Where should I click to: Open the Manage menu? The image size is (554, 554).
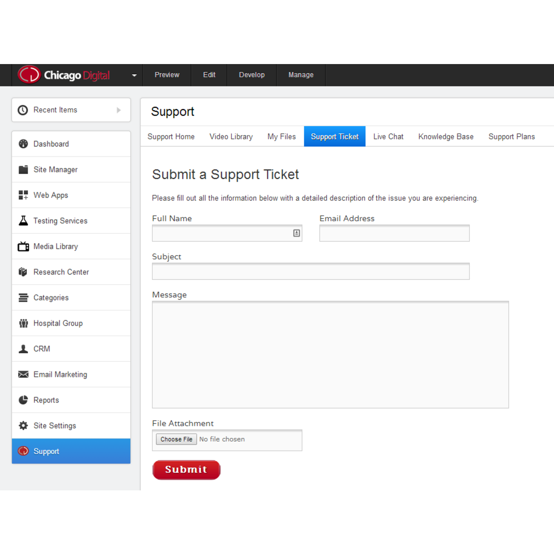301,75
